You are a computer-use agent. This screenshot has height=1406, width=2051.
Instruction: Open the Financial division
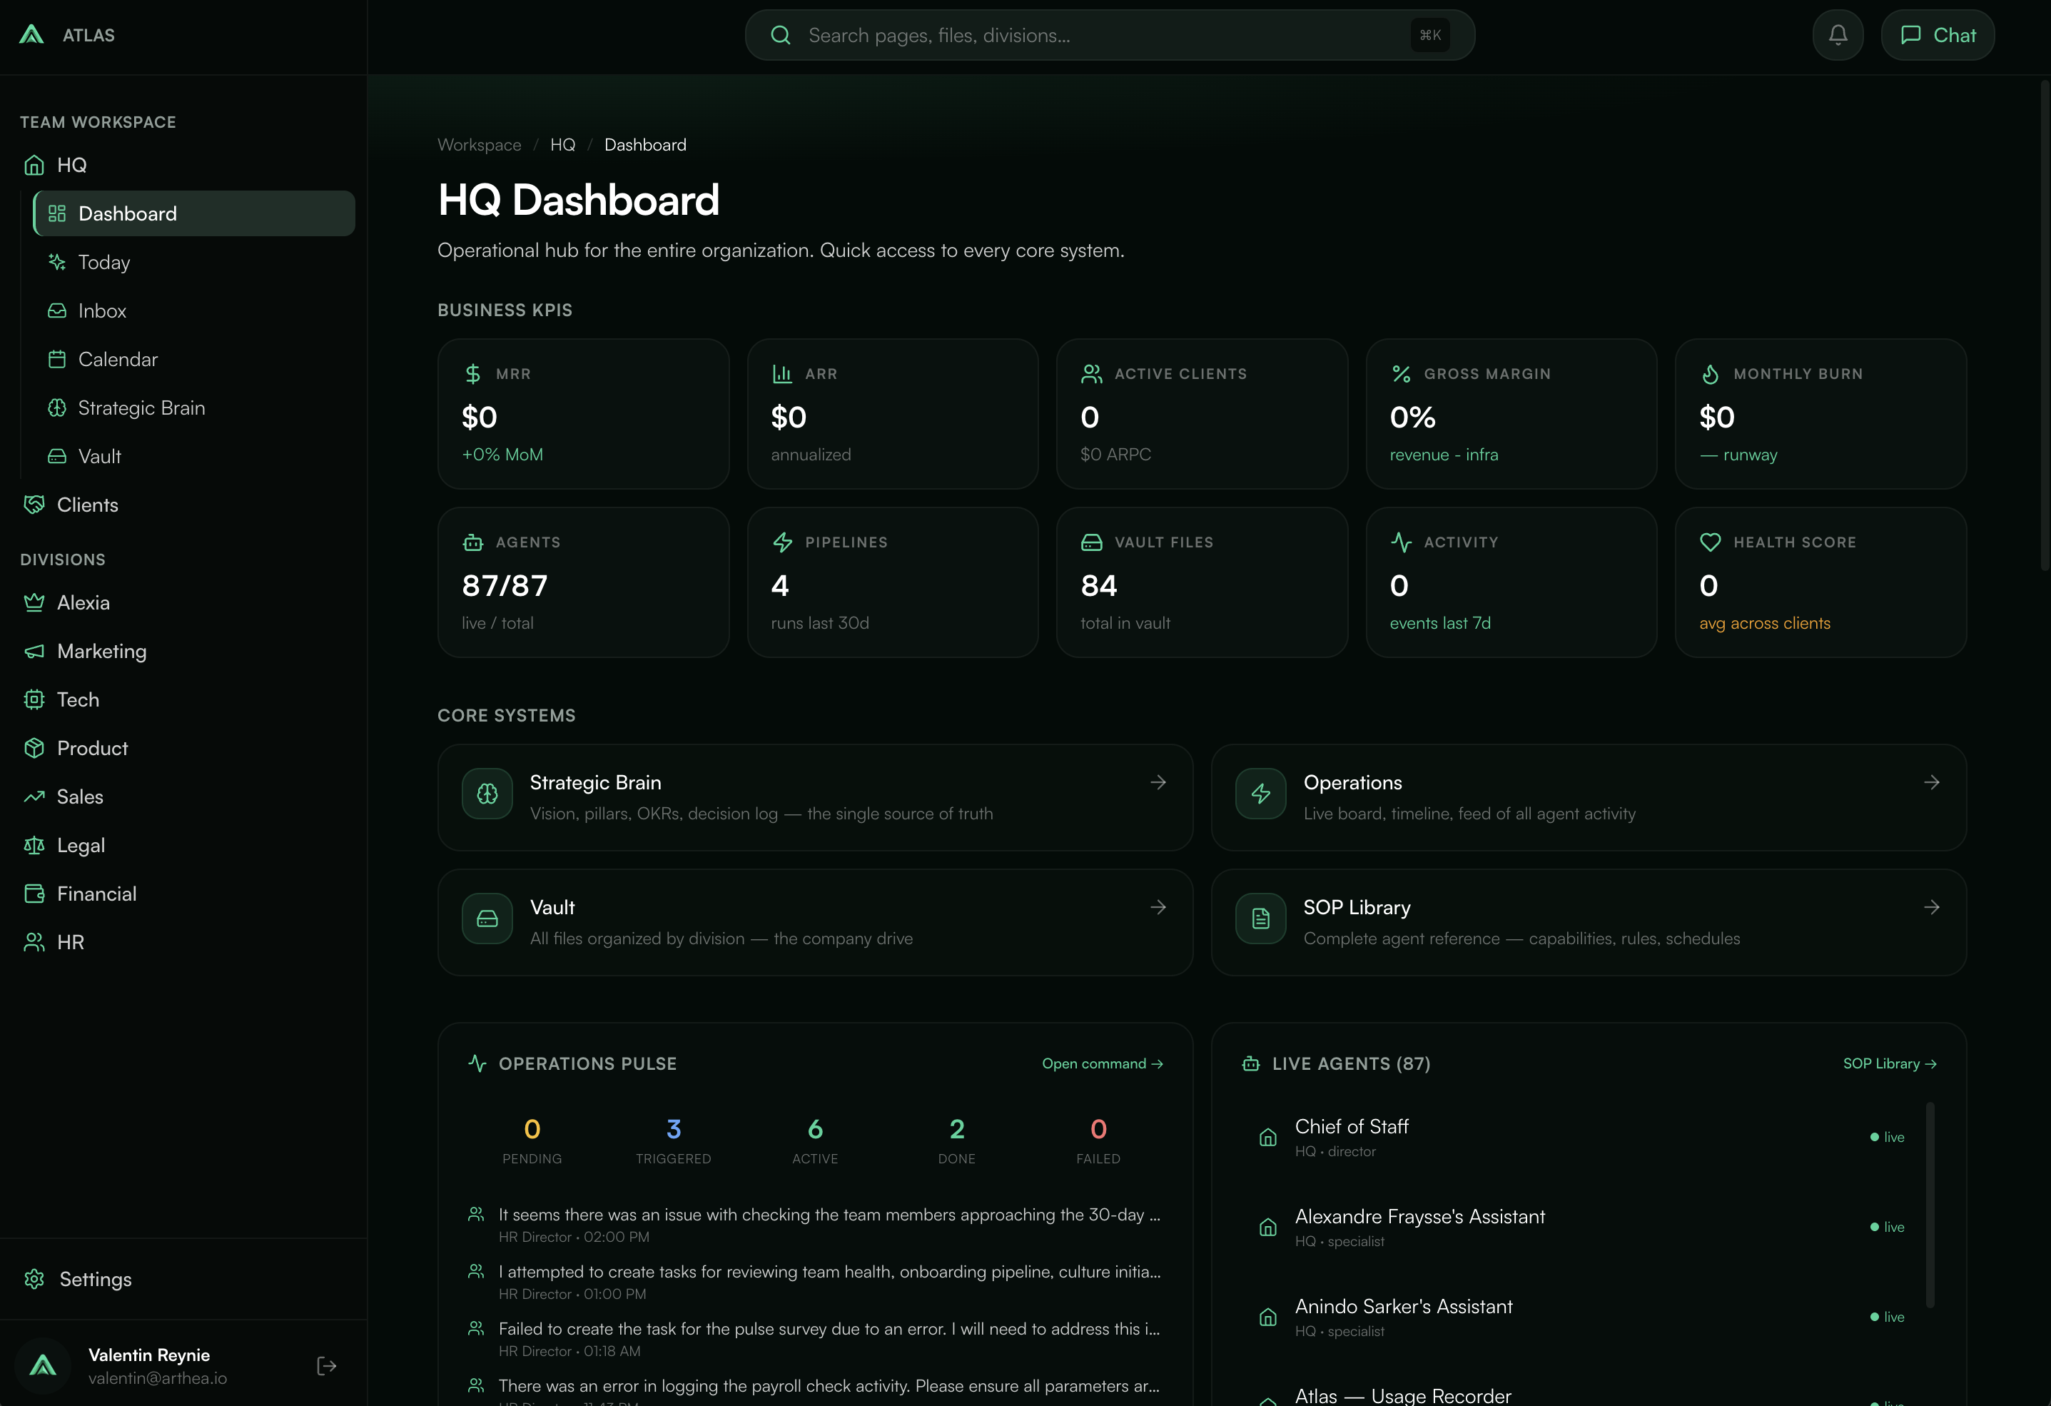pyautogui.click(x=96, y=894)
